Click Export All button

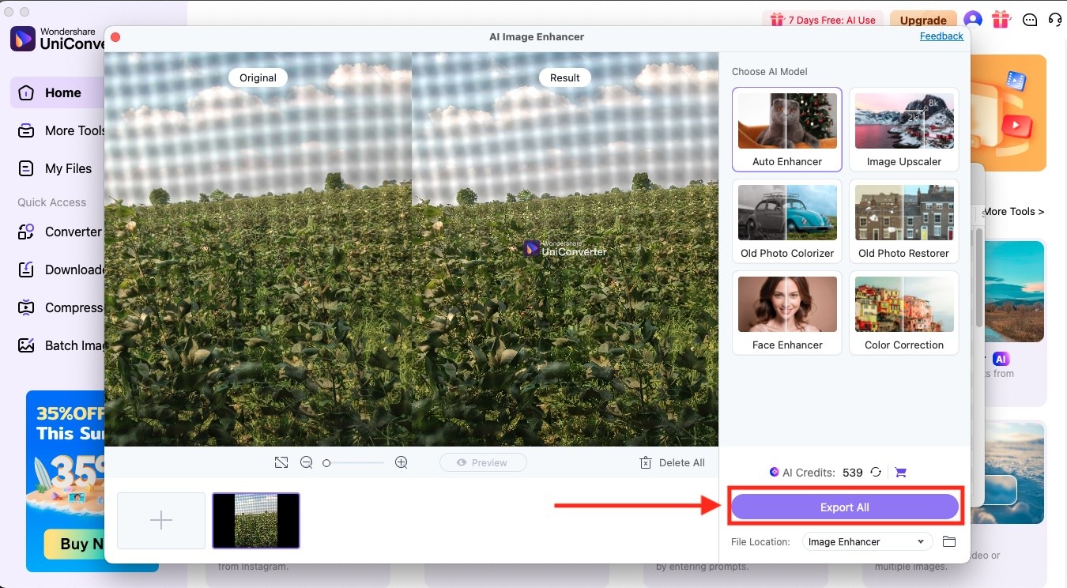tap(845, 507)
